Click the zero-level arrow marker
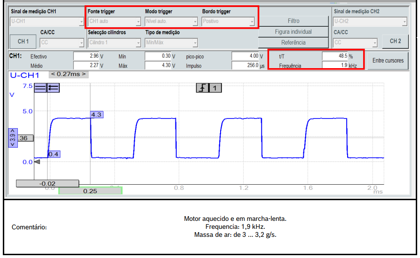Viewport: 420px width, 258px height. [x=38, y=162]
